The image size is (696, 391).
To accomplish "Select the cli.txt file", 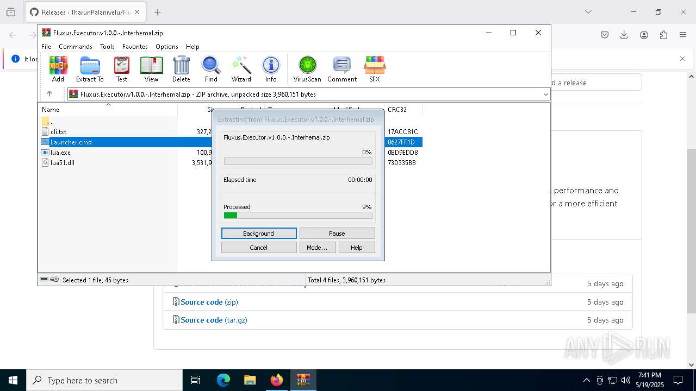I will (x=58, y=132).
